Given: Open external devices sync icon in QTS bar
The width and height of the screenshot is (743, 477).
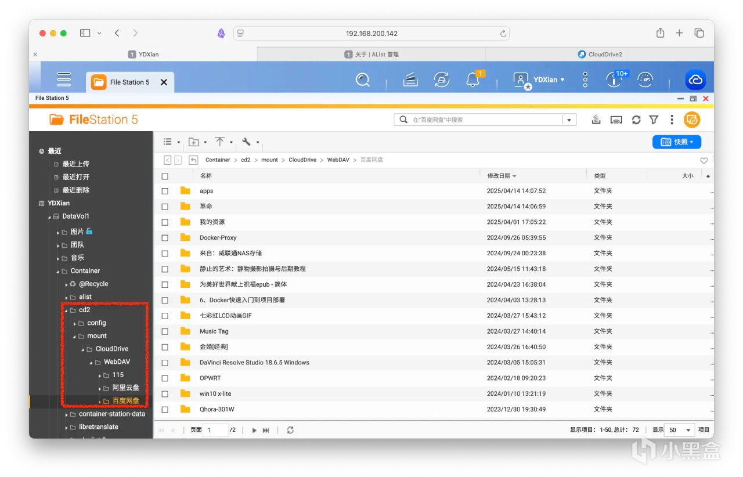Looking at the screenshot, I should click(x=442, y=80).
